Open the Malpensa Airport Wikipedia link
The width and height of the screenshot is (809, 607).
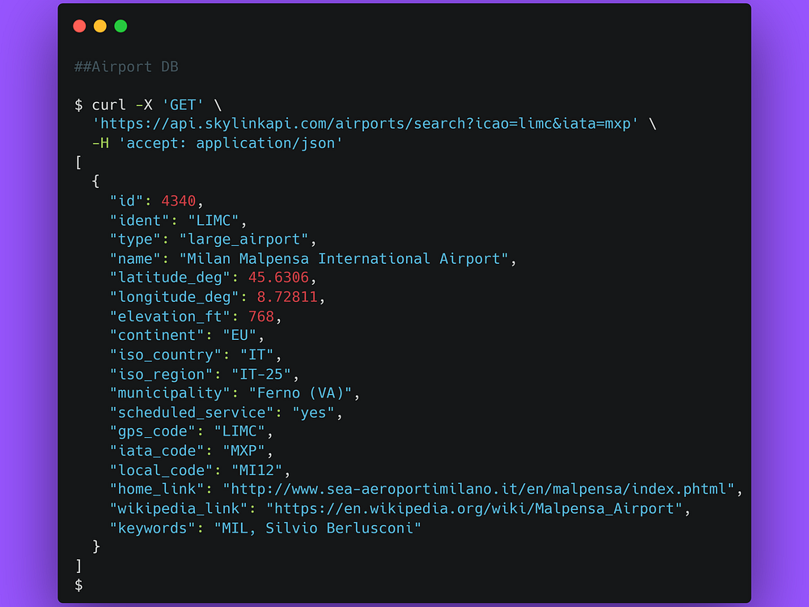pyautogui.click(x=474, y=509)
